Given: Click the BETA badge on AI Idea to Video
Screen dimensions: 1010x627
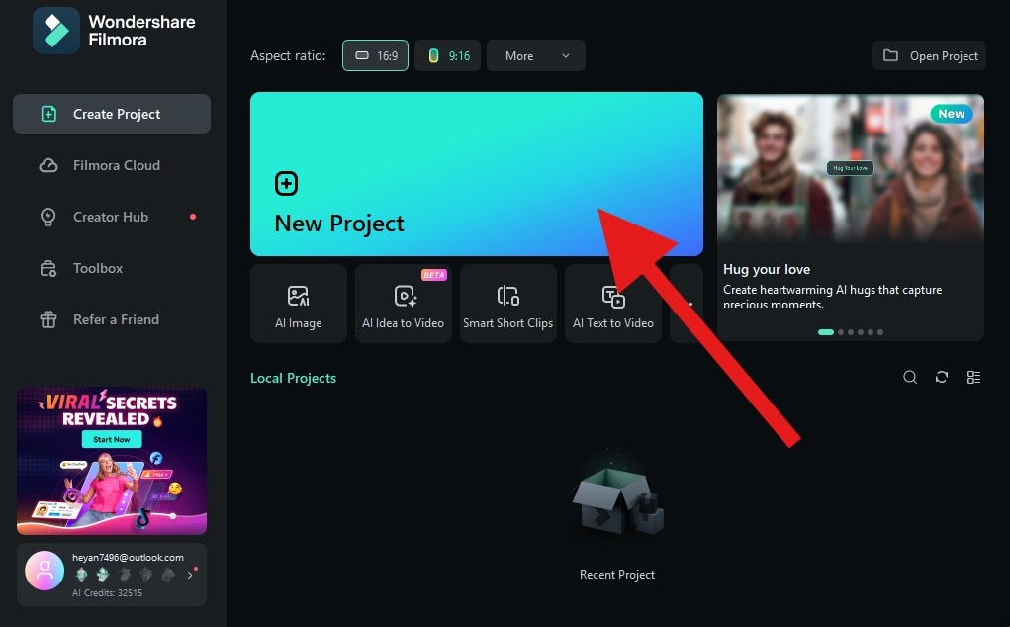Looking at the screenshot, I should 434,275.
